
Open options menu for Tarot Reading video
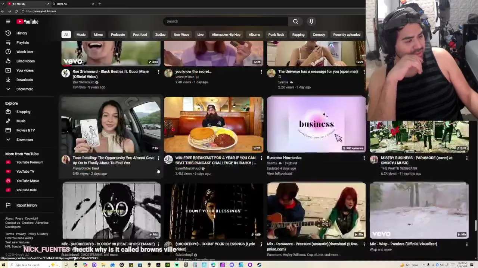coord(158,158)
